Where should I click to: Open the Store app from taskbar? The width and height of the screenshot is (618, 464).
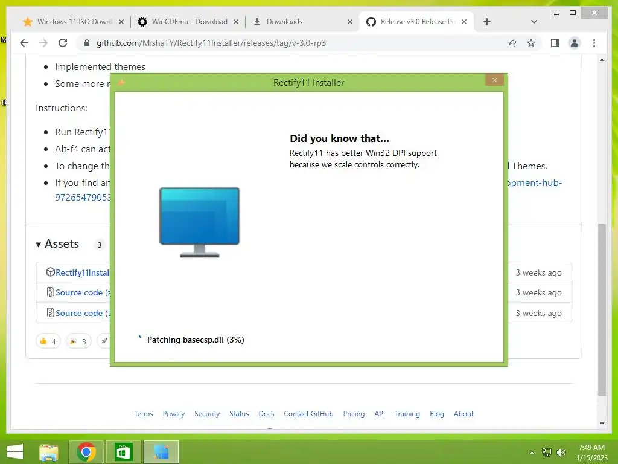[123, 452]
